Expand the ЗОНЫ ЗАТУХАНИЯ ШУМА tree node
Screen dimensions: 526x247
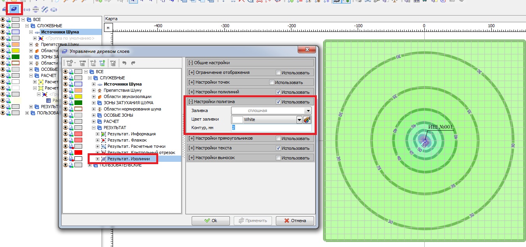pos(94,103)
